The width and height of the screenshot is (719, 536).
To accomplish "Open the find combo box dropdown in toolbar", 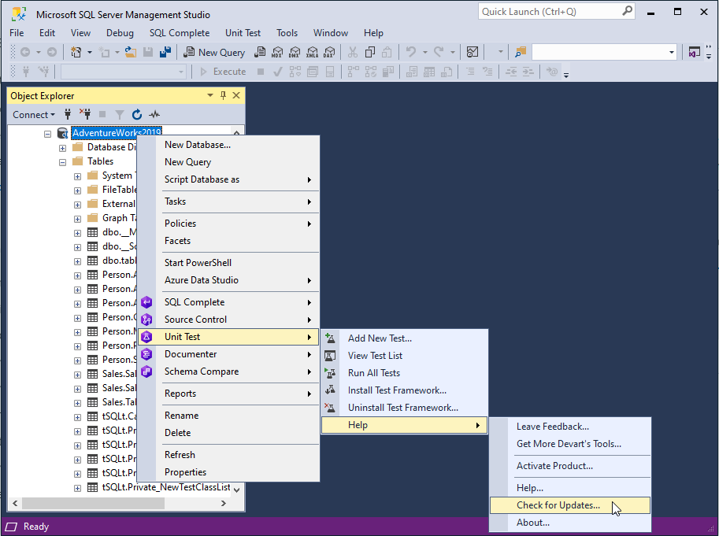I will coord(672,53).
